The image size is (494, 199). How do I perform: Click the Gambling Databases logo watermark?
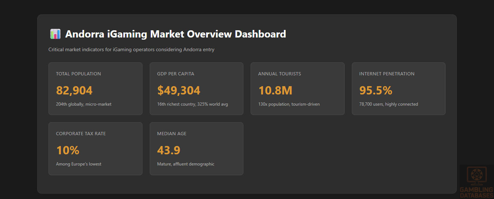tap(477, 182)
